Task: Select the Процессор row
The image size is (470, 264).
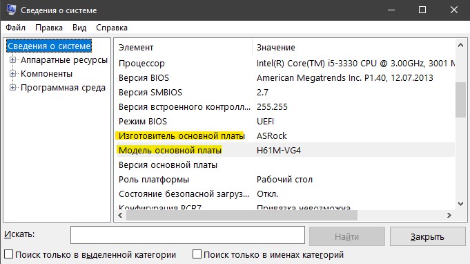Action: pyautogui.click(x=285, y=64)
